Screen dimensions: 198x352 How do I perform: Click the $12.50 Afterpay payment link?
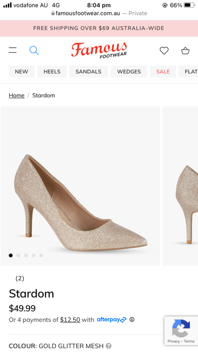[x=70, y=320]
